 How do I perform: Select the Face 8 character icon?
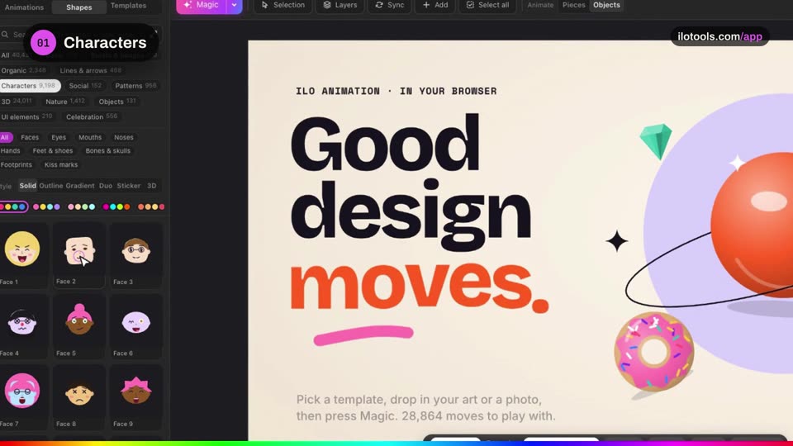coord(79,393)
